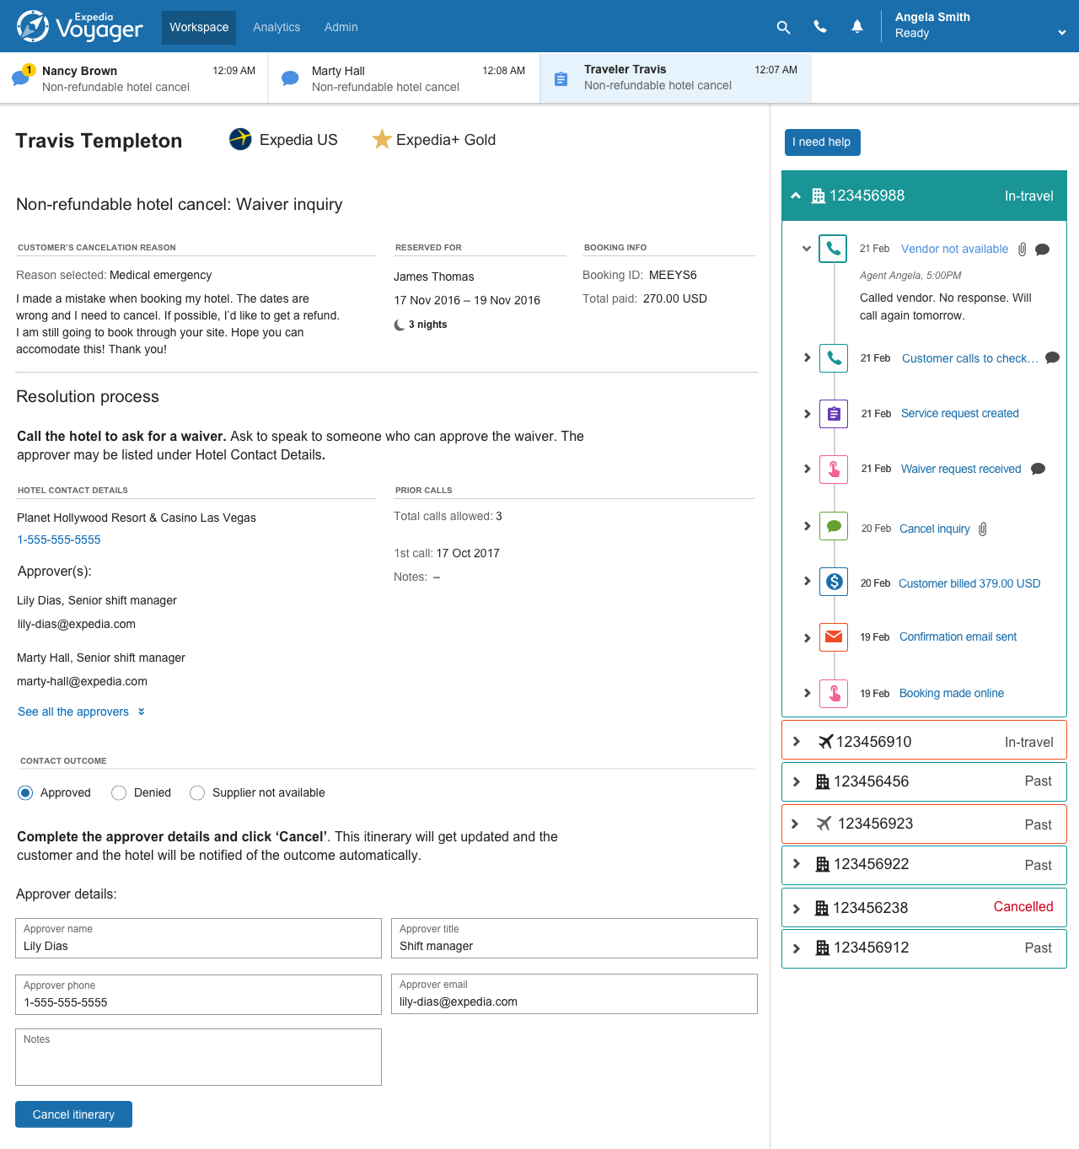
Task: Expand flight itinerary 123456910
Action: click(797, 742)
